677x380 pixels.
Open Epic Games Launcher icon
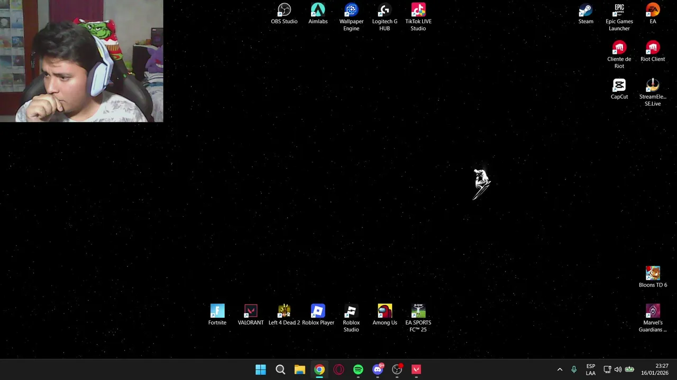619,17
